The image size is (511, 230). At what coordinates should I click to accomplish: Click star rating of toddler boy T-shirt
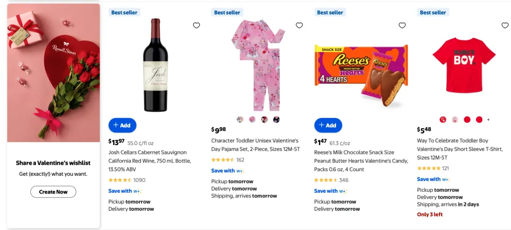click(x=429, y=168)
